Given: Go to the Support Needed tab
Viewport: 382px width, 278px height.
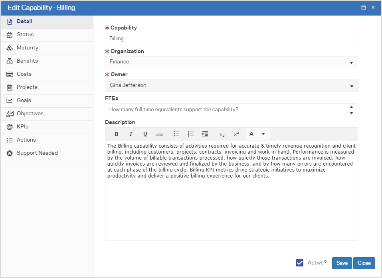Looking at the screenshot, I should pos(37,153).
